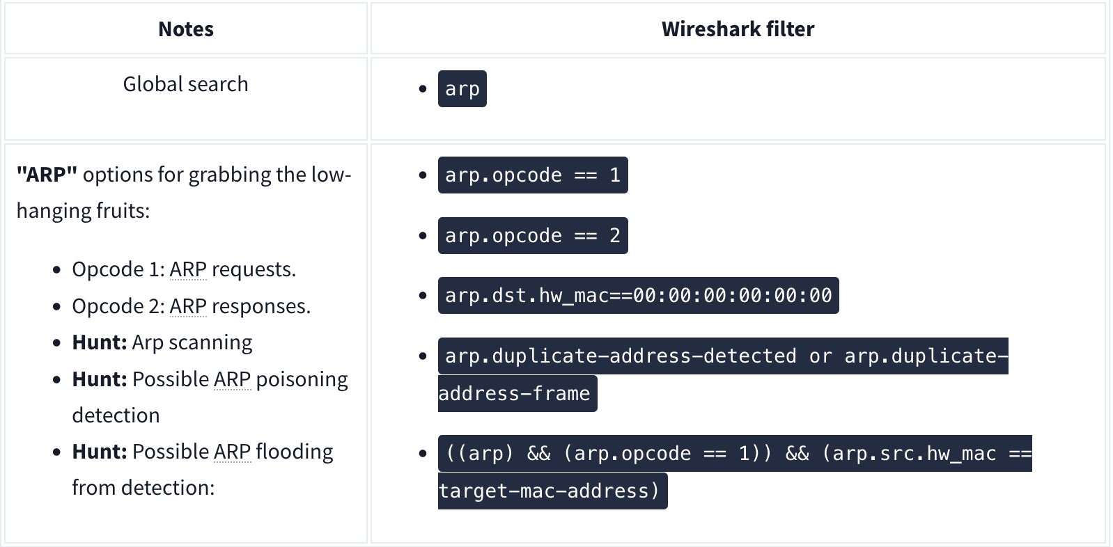Click the 'Opcode 2:' text
Screen dimensions: 1113x547
point(118,306)
